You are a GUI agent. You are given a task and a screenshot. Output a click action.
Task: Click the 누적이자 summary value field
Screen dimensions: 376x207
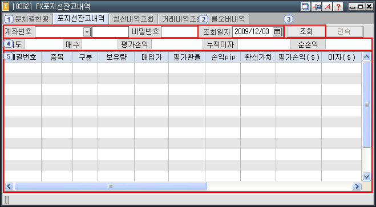pyautogui.click(x=264, y=44)
